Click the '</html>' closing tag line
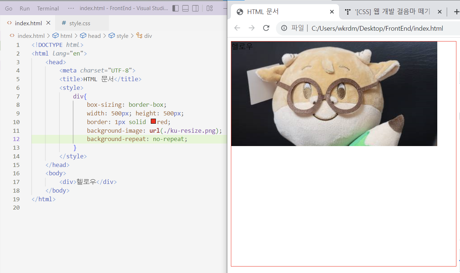The image size is (460, 273). [x=44, y=199]
